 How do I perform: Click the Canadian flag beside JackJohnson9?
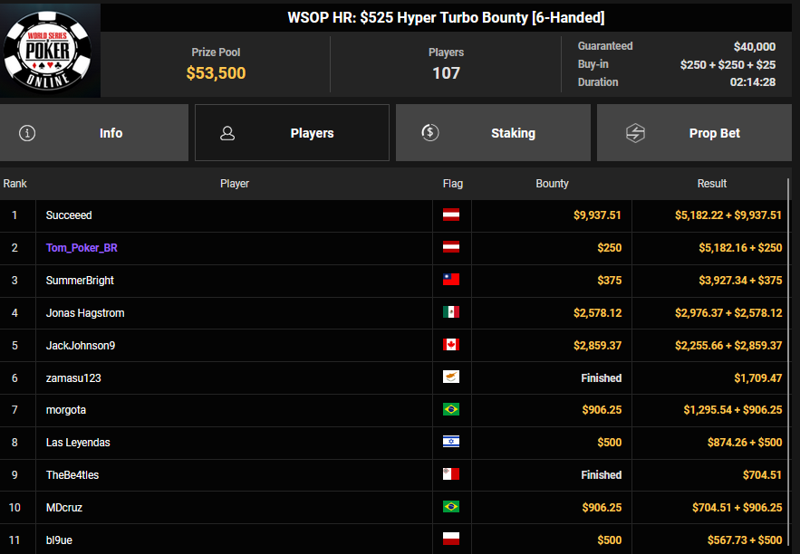pyautogui.click(x=451, y=345)
